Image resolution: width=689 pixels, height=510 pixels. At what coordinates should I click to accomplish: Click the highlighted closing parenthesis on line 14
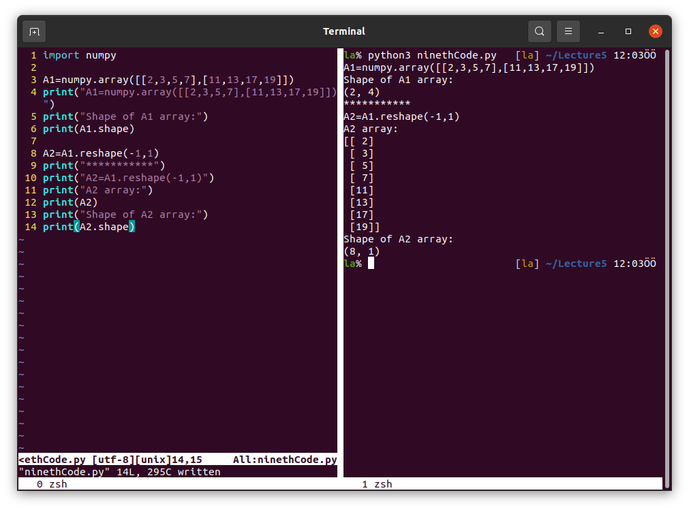pyautogui.click(x=132, y=227)
